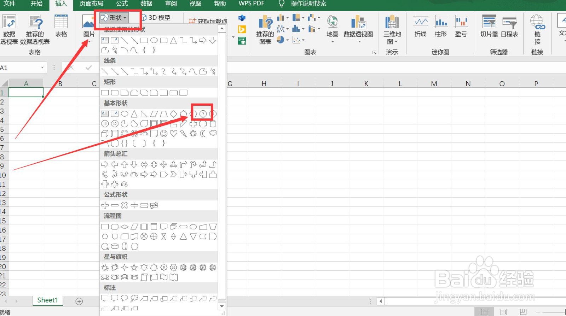This screenshot has width=566, height=316.
Task: Pick the decagon shape marked 10
Action: click(x=105, y=124)
